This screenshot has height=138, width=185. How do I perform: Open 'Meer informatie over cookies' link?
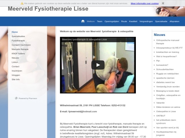pos(145,3)
